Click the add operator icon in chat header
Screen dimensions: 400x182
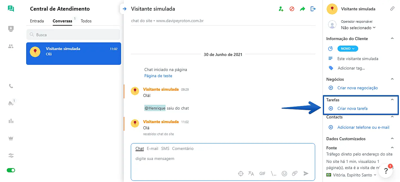[281, 9]
